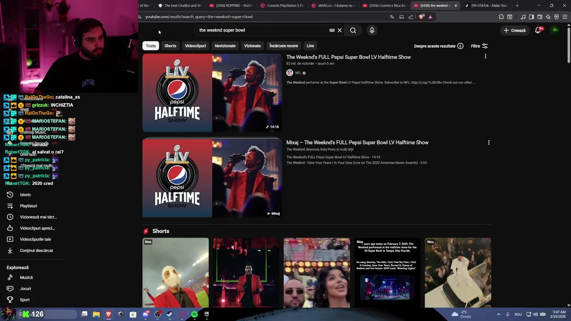Click the browser address bar URL
571x321 pixels.
(199, 17)
